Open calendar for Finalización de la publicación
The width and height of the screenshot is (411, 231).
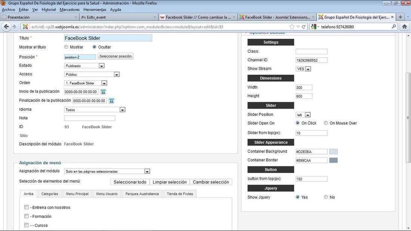click(x=112, y=101)
